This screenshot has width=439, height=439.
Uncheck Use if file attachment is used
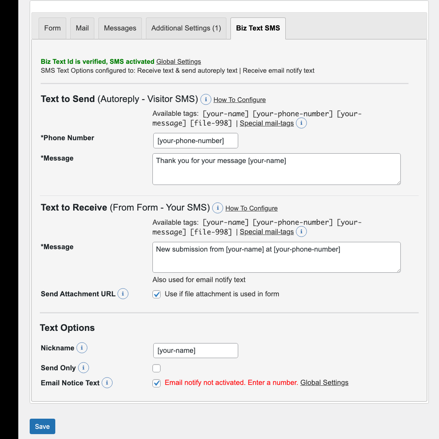pyautogui.click(x=156, y=294)
